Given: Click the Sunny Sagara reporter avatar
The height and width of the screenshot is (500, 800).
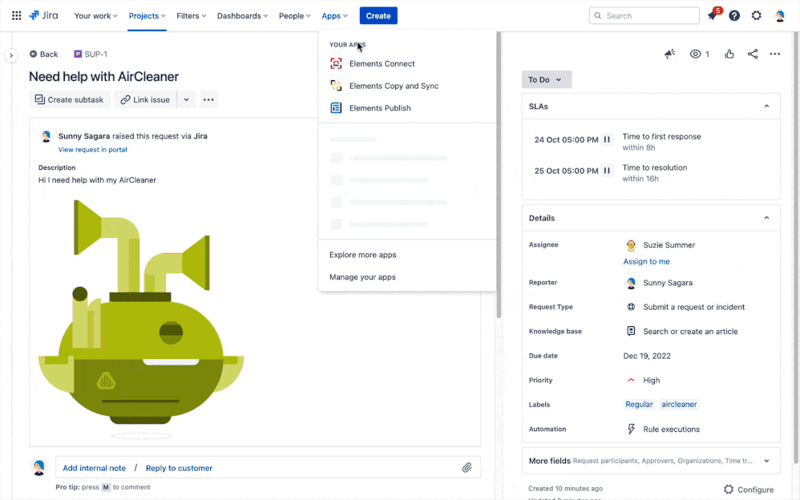Looking at the screenshot, I should pyautogui.click(x=631, y=283).
